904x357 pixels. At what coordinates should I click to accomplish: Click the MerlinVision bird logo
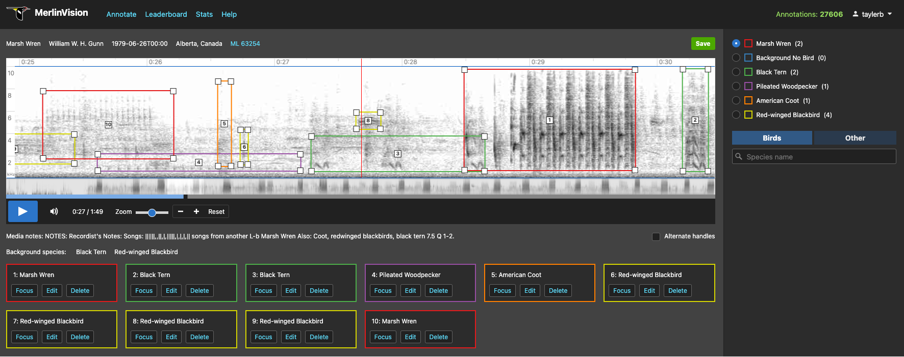(x=18, y=13)
